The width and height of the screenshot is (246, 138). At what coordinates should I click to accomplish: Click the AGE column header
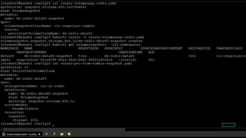point(151,52)
